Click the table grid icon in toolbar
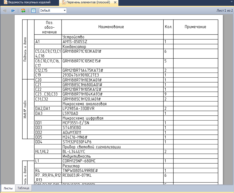Screen dimensions: 234x193 (x=33, y=10)
